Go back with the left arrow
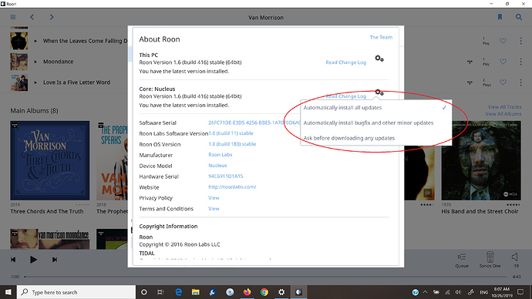The image size is (532, 299). coord(32,17)
